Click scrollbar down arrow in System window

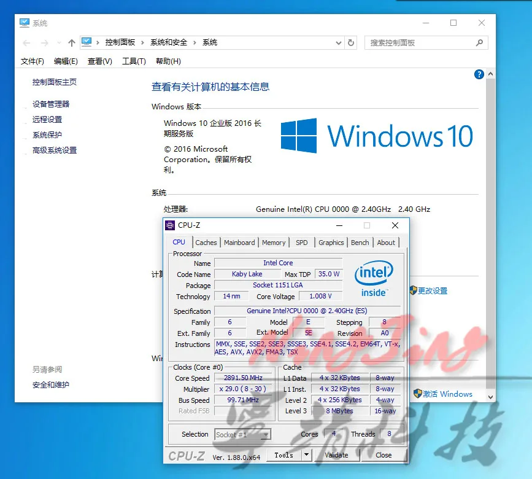pos(490,397)
